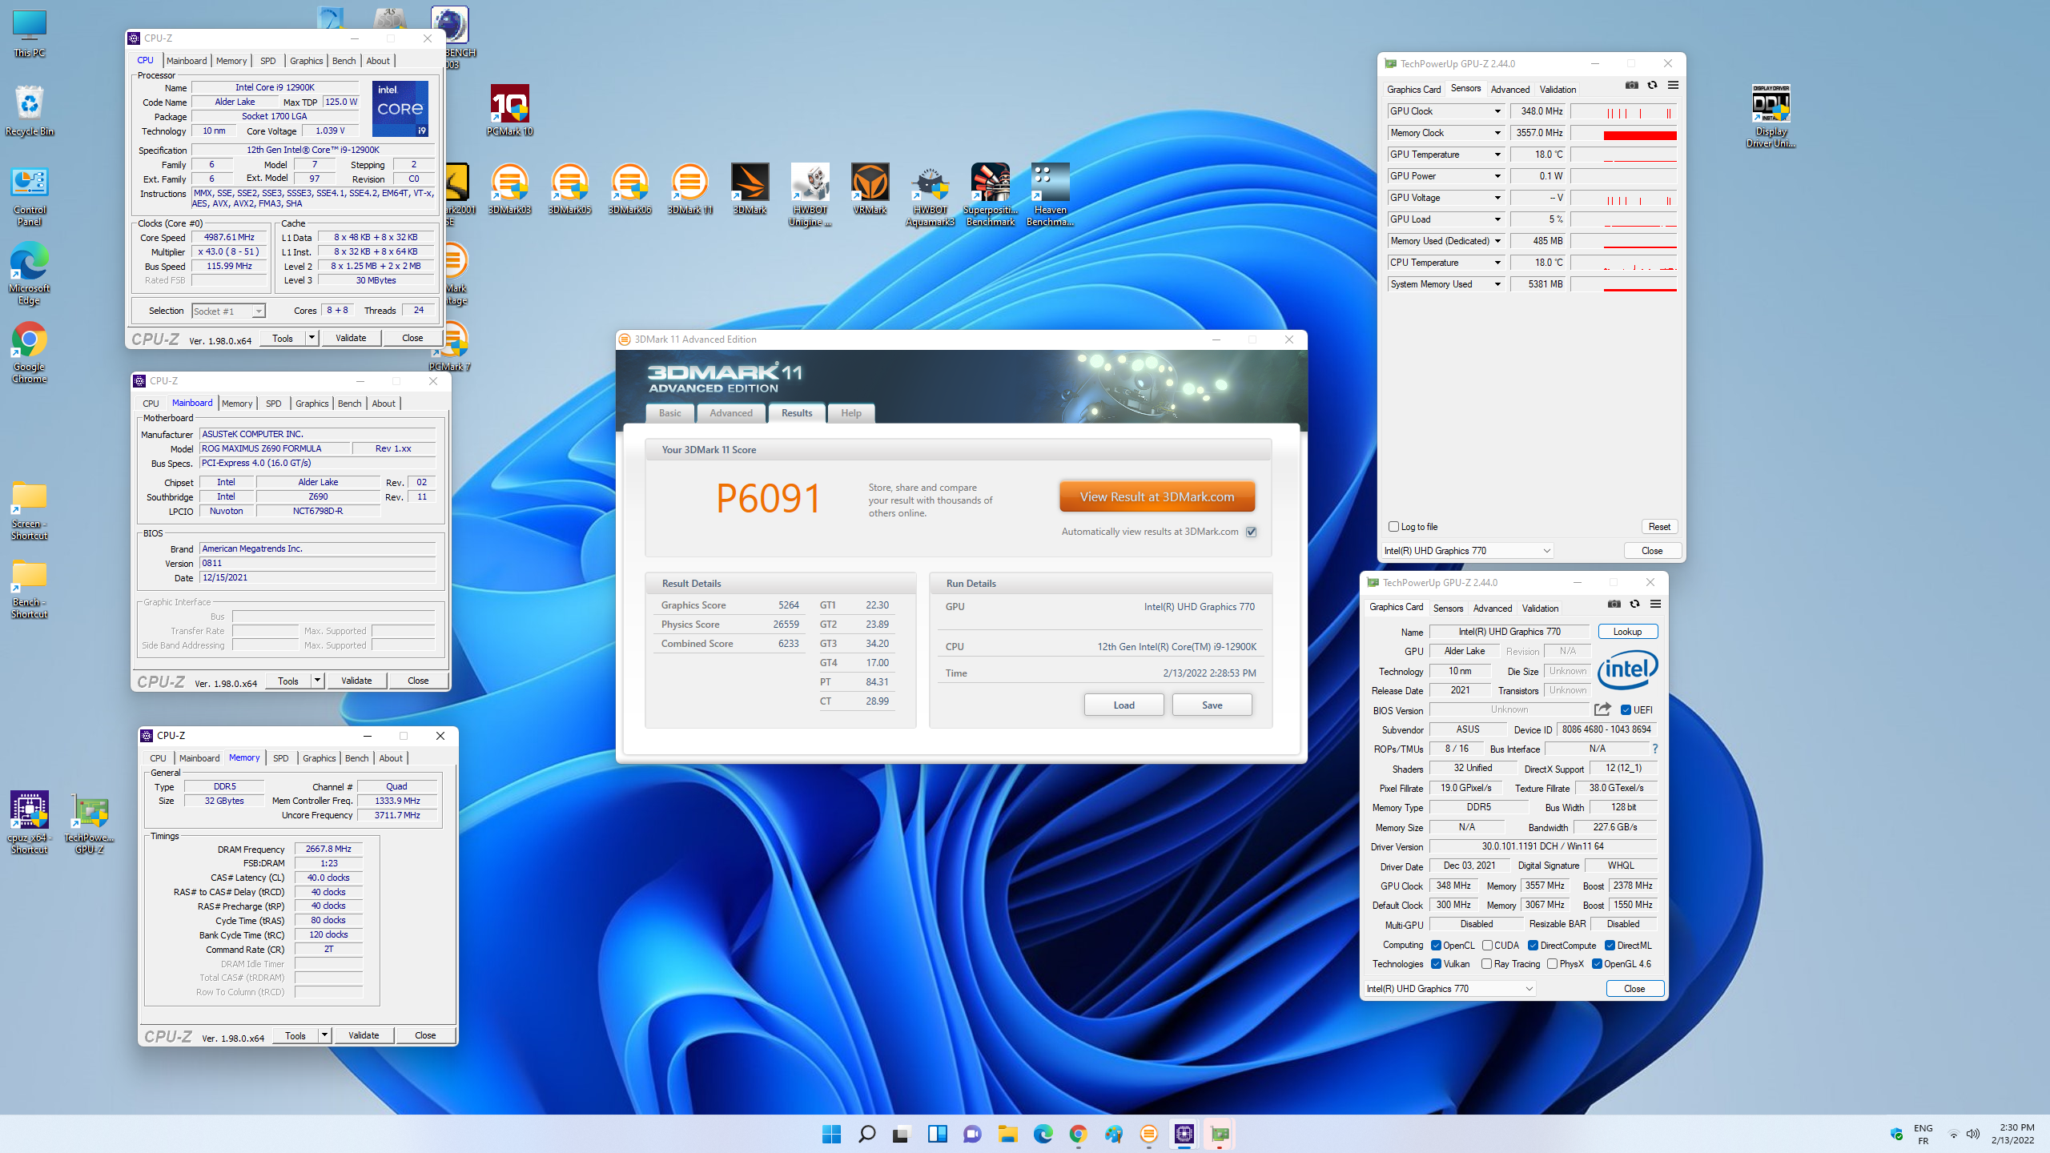
Task: Toggle the PhysX checkbox
Action: (1552, 964)
